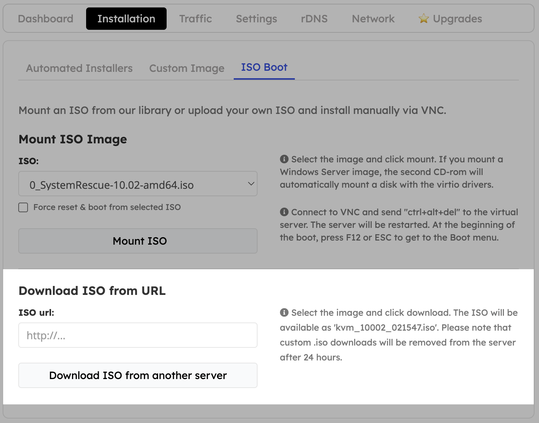Open the rDNS configuration tab

point(314,18)
